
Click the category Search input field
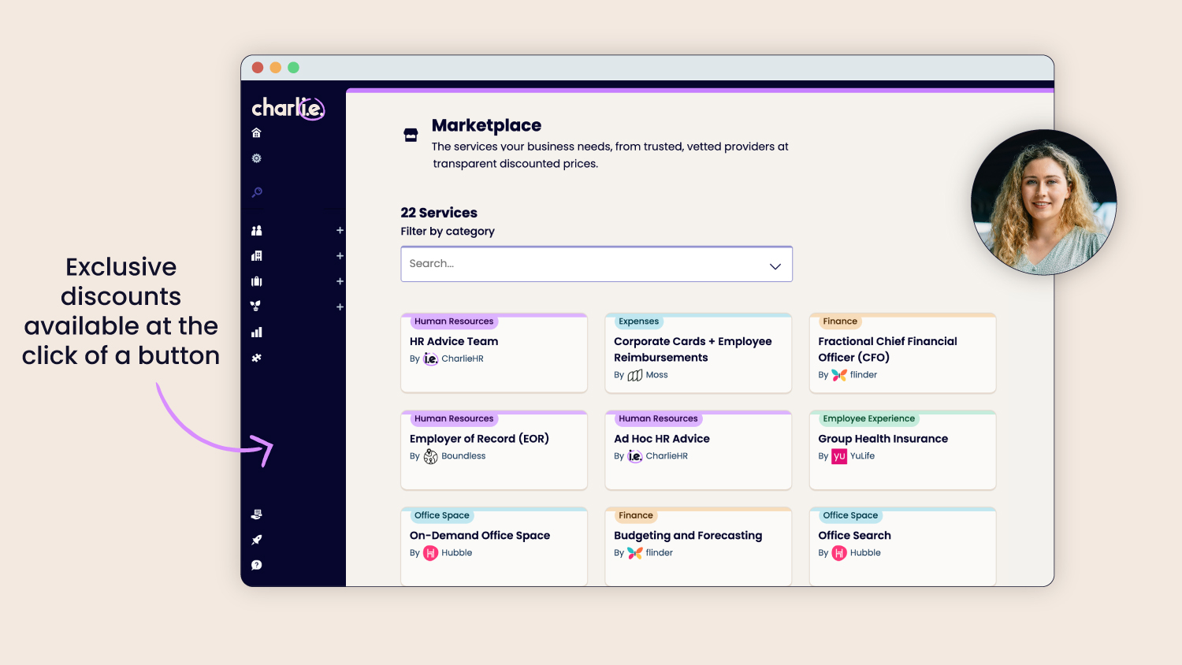[583, 264]
